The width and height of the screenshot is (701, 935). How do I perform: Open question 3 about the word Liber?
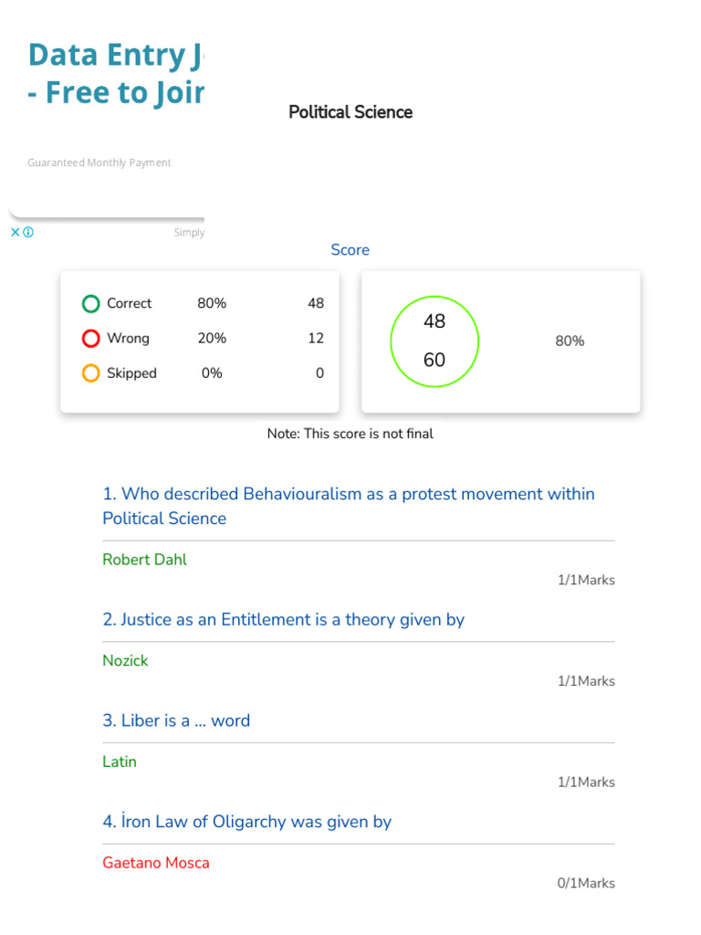176,720
